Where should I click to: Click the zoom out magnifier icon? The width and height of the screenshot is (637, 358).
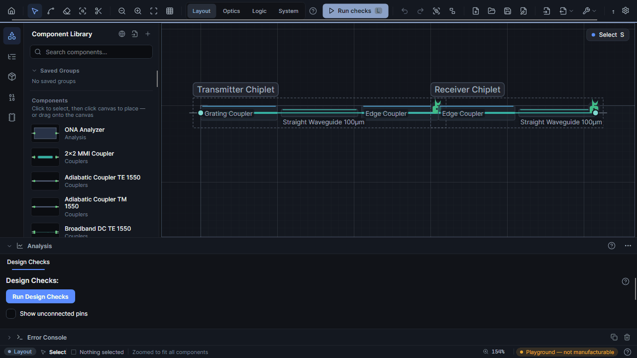122,11
